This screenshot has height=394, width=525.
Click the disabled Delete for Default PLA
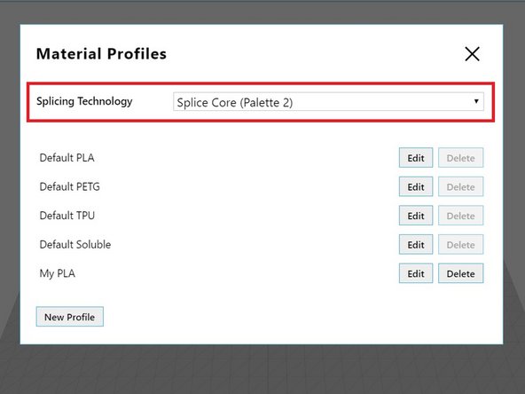coord(461,158)
